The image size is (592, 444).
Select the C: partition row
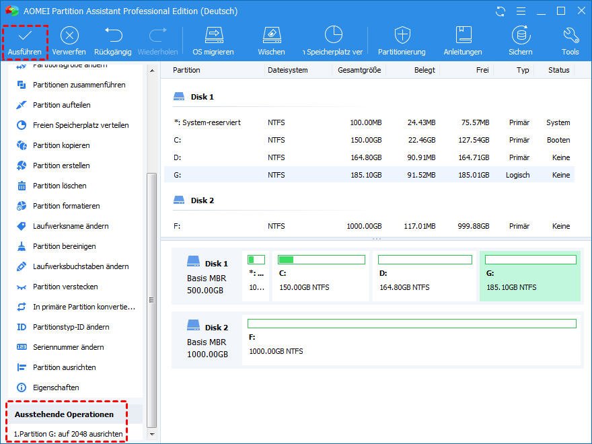click(369, 140)
